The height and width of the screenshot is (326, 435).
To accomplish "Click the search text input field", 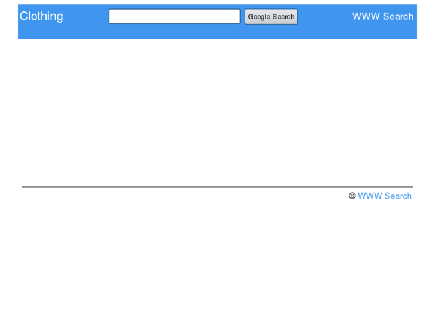I will pos(175,16).
